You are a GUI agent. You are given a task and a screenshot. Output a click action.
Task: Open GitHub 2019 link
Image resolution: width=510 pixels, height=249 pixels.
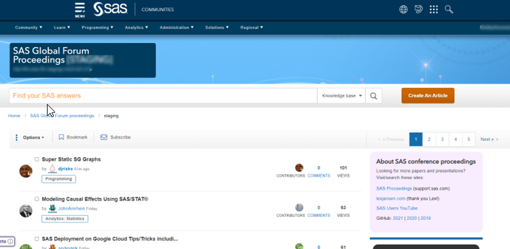coord(426,218)
